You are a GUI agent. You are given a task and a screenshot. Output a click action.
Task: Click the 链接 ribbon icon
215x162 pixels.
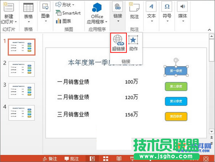click(x=118, y=6)
